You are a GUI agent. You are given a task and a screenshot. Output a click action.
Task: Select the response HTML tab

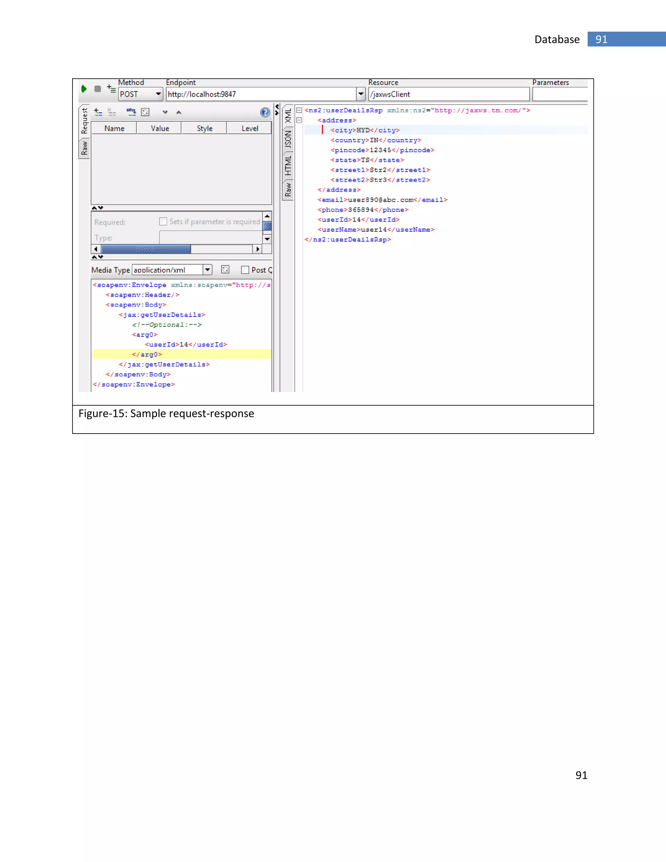click(x=288, y=165)
